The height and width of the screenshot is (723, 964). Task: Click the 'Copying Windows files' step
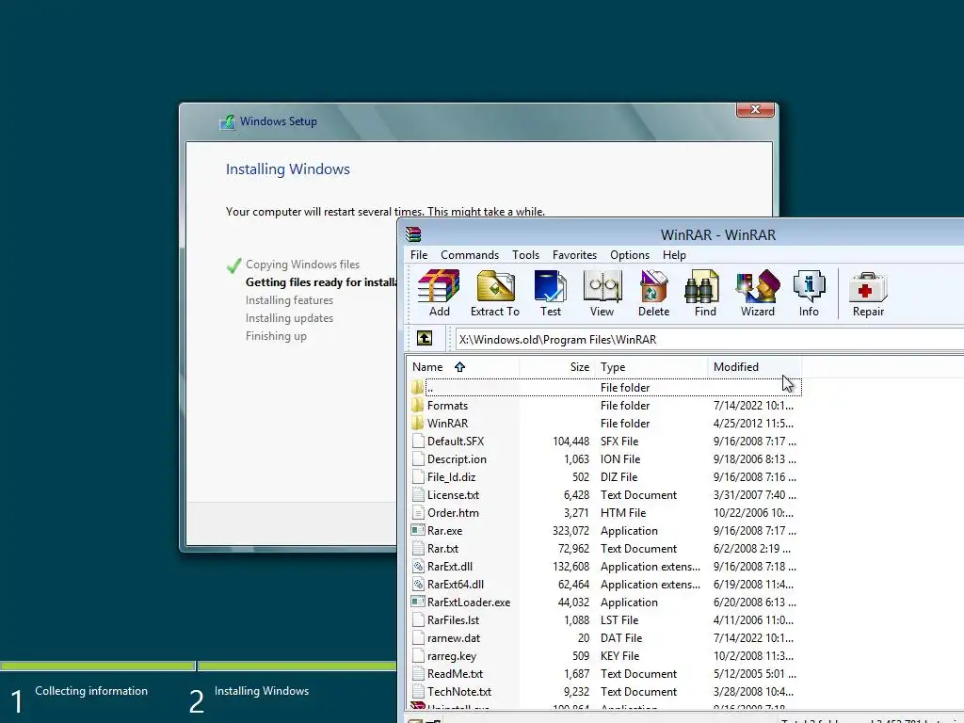[x=302, y=264]
